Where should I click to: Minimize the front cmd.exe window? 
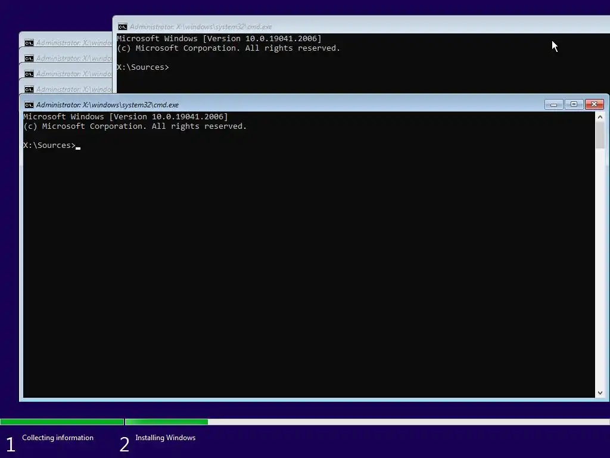[553, 104]
